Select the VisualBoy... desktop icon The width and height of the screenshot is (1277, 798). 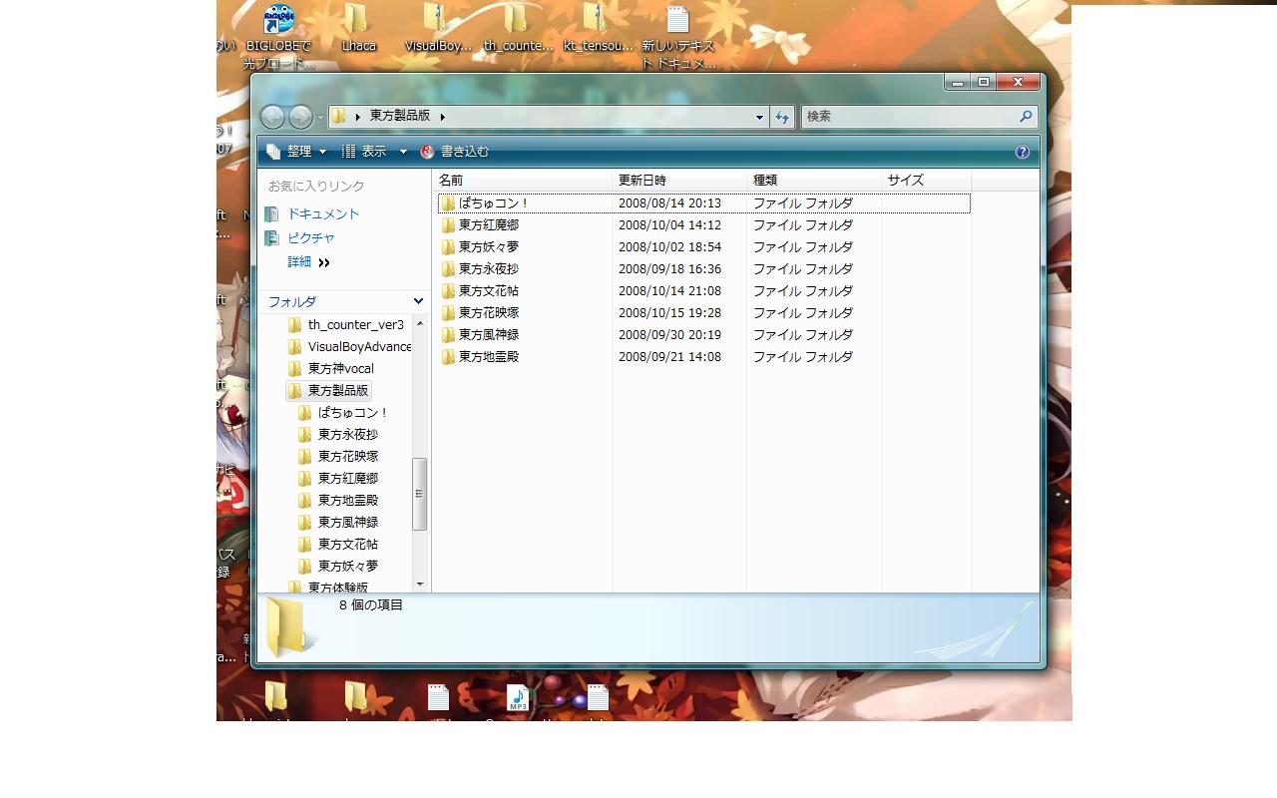click(x=435, y=19)
